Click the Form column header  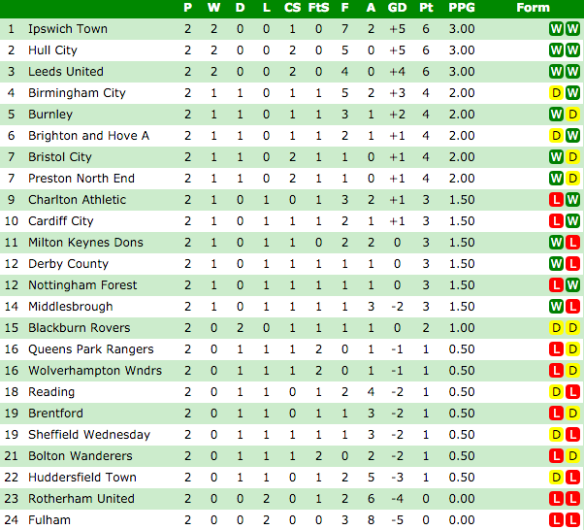pyautogui.click(x=533, y=8)
